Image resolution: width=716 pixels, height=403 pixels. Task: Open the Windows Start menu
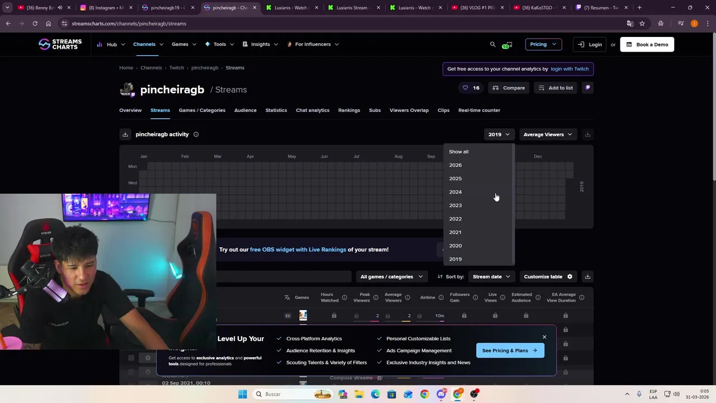coord(242,394)
